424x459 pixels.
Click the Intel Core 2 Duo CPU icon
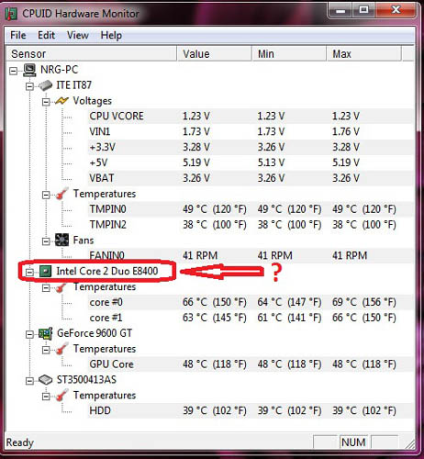click(46, 271)
